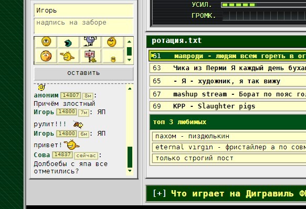The height and width of the screenshot is (209, 306).
Task: Click the play marker on track 61
Action: (x=152, y=56)
